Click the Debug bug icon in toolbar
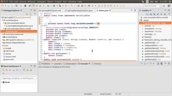Image resolution: width=172 pixels, height=96 pixels. (48, 6)
